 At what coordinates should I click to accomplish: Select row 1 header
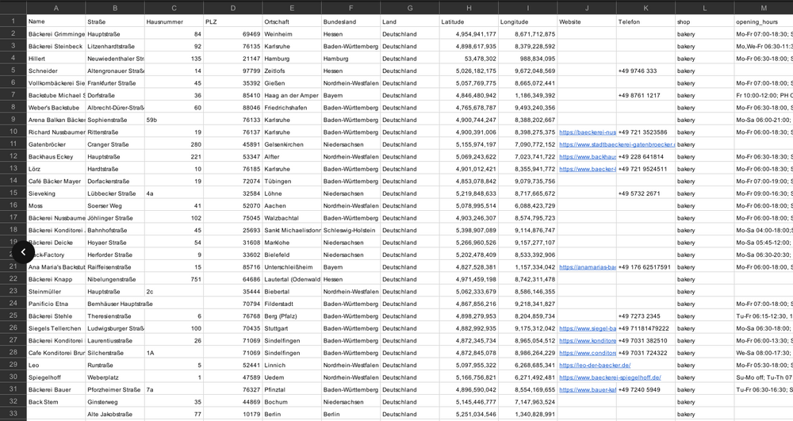tap(13, 21)
